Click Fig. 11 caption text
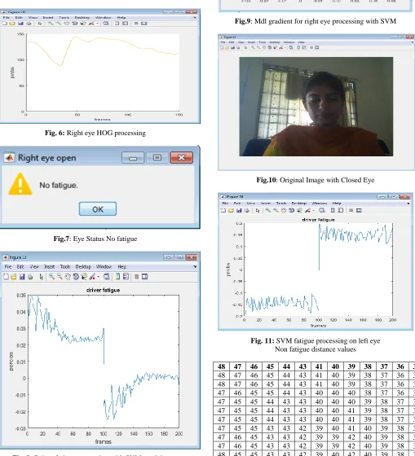 point(316,344)
